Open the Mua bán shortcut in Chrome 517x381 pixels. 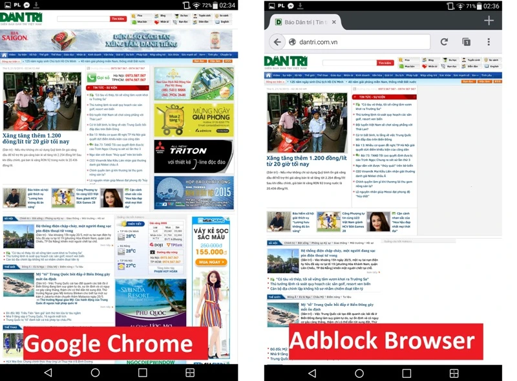pyautogui.click(x=140, y=22)
